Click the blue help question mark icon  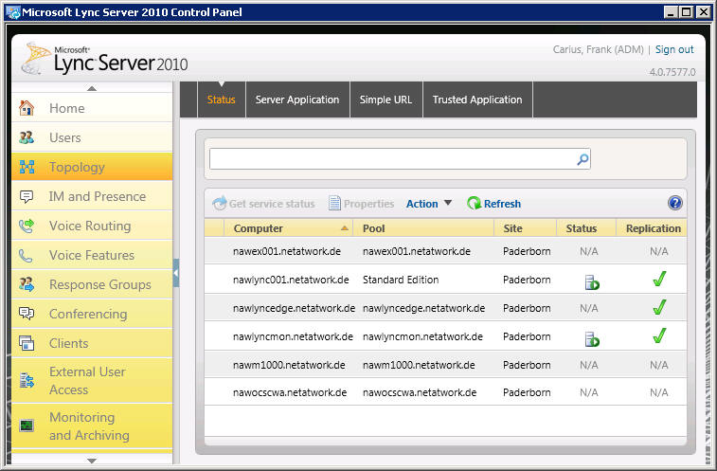[x=675, y=203]
